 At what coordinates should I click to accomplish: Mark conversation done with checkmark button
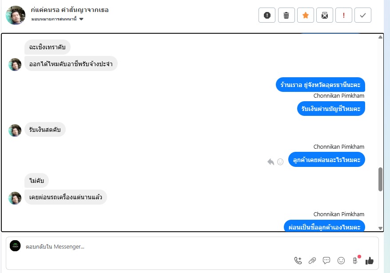point(363,16)
